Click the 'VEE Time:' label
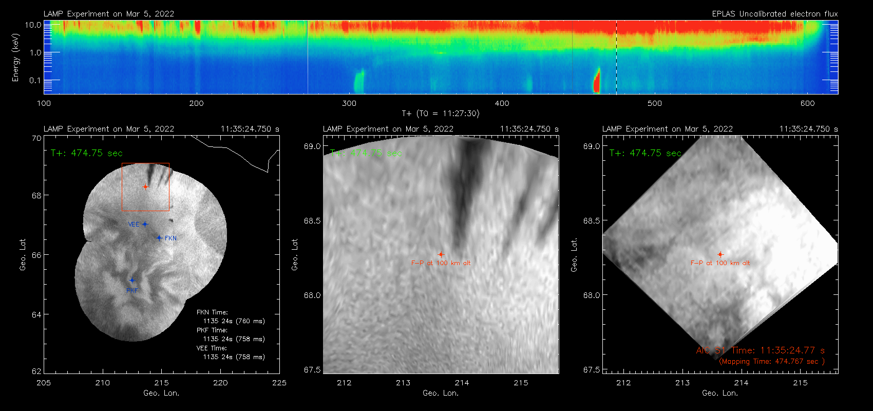Viewport: 873px width, 411px height. (x=212, y=348)
